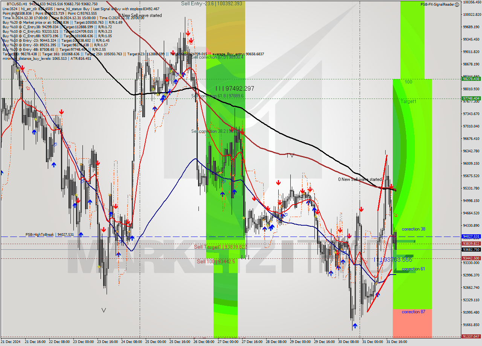The height and width of the screenshot is (346, 482).
Task: Click the red 93839.822 price tag
Action: (x=471, y=244)
